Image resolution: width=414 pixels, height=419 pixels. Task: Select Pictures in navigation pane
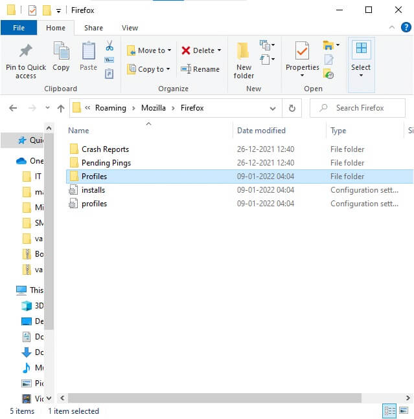[32, 383]
